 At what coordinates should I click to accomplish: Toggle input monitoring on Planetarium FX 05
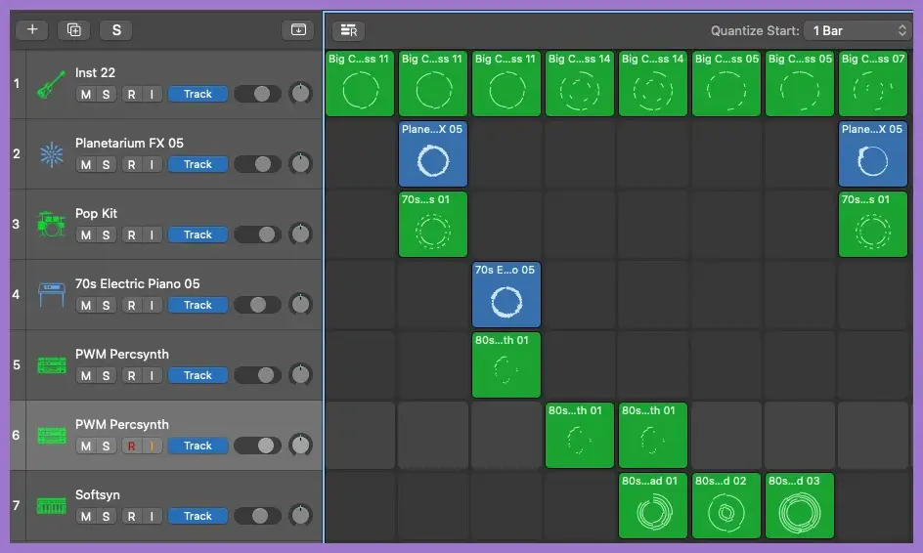coord(151,165)
